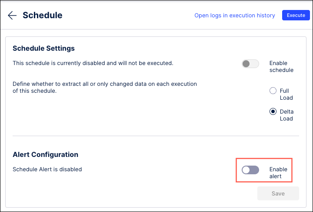Select the Delta Load radio button
Screen dimensions: 313x212
[x=273, y=111]
